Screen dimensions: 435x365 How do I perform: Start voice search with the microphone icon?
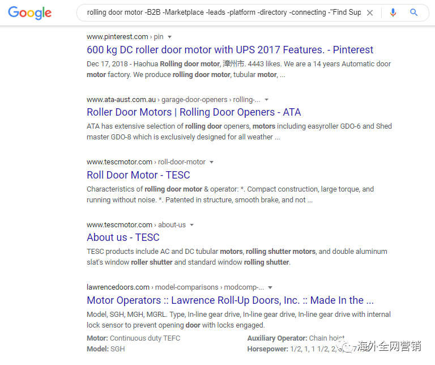point(393,13)
